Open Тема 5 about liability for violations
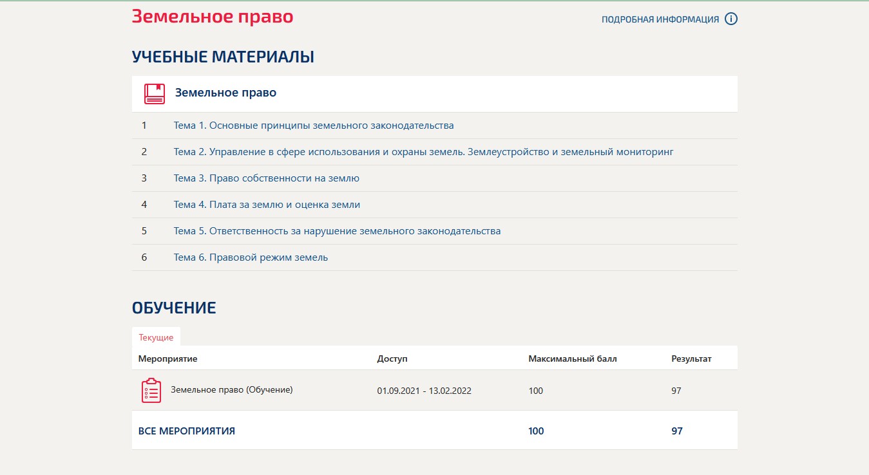The image size is (869, 475). [x=336, y=230]
